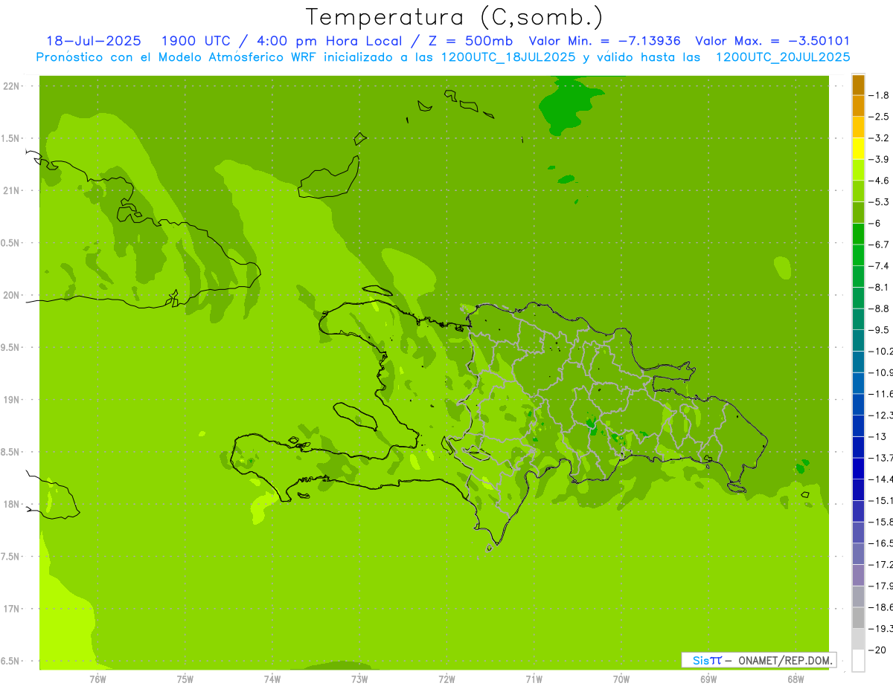Pick blue swatch between -13 and -13.7
This screenshot has width=893, height=689.
point(858,447)
